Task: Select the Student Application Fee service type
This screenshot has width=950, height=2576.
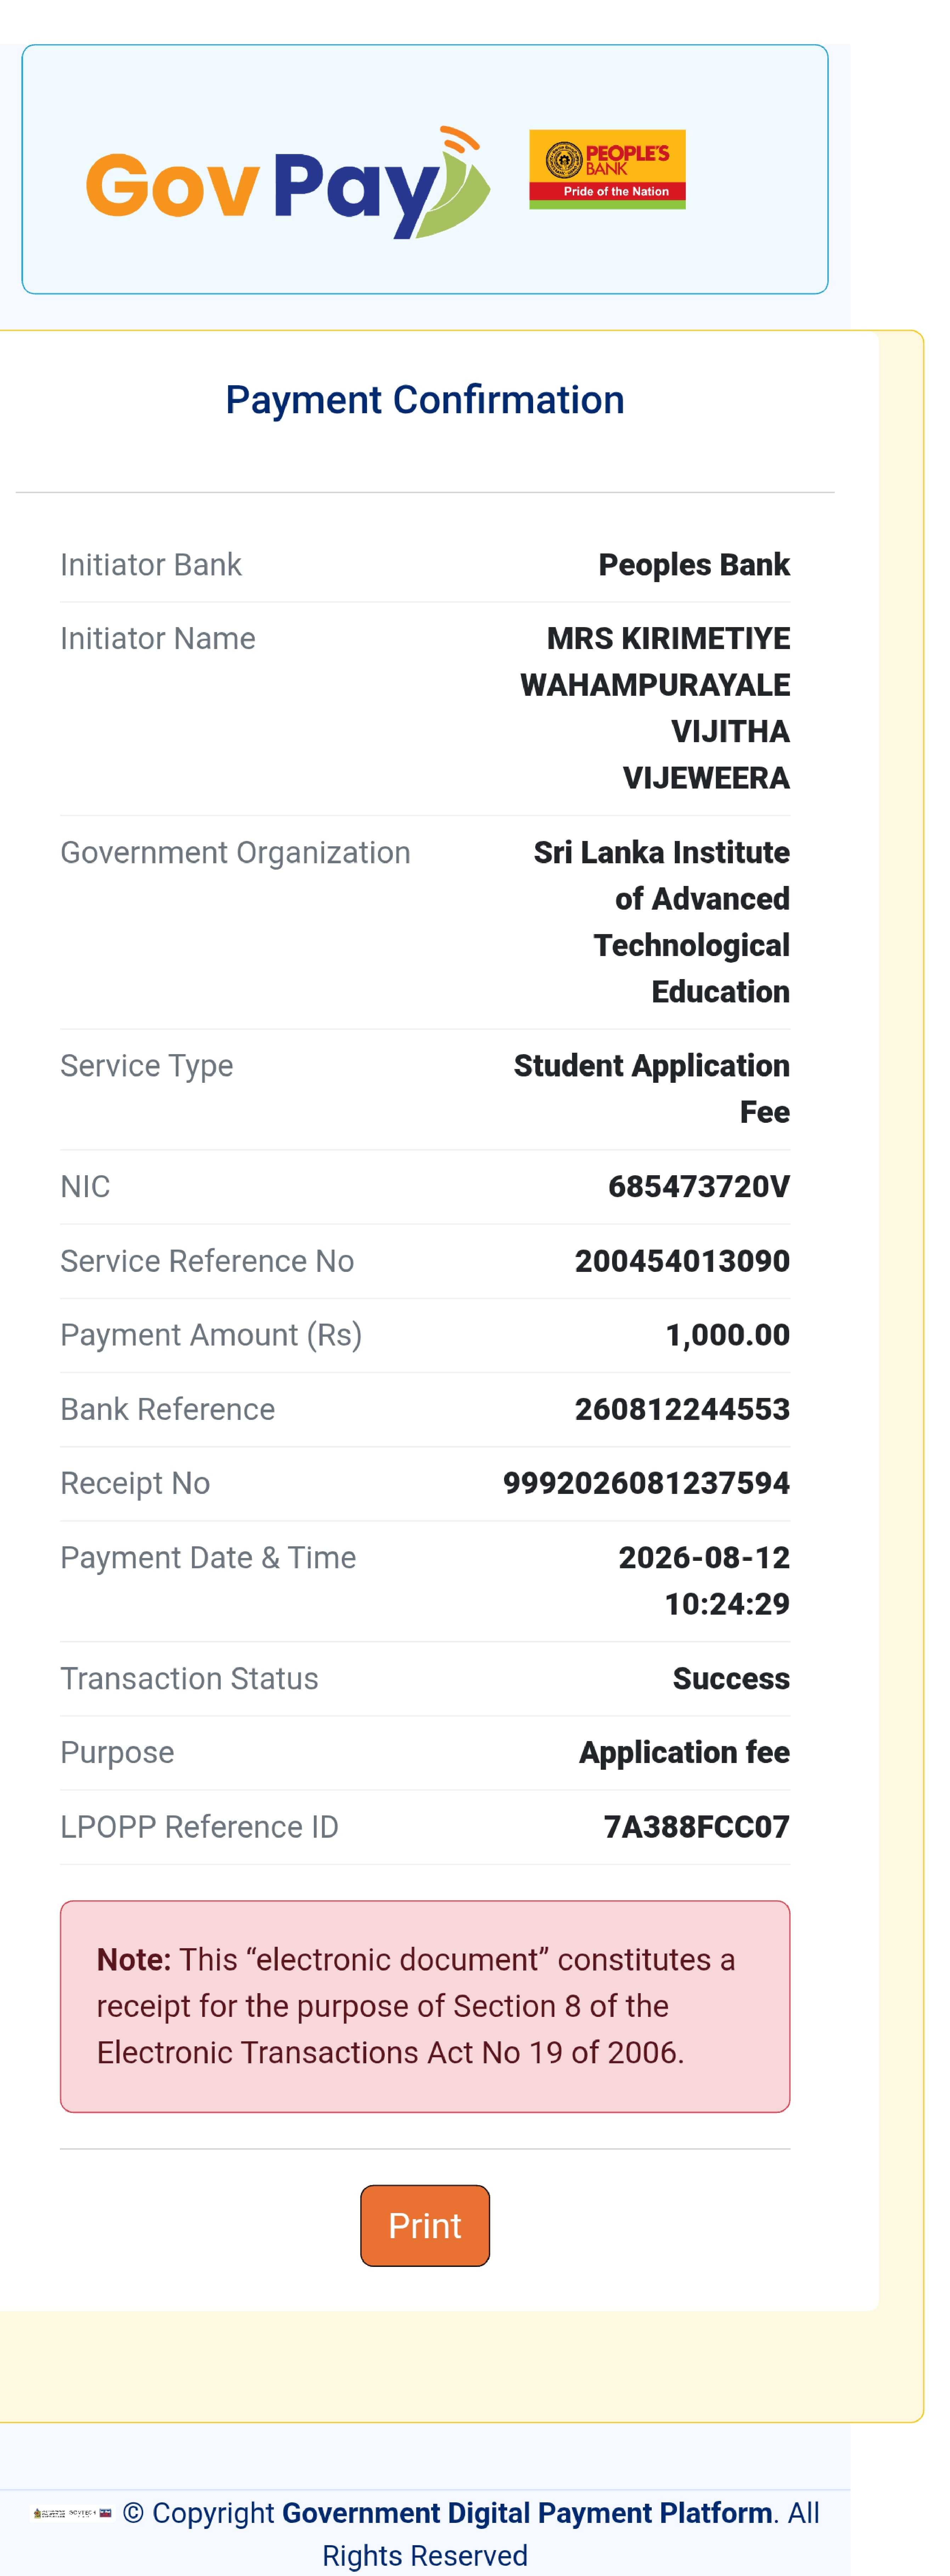Action: click(652, 1089)
